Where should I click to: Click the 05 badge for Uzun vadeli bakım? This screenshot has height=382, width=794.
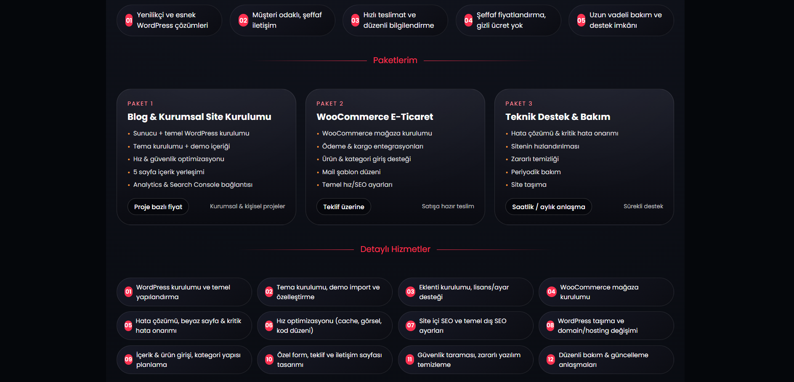(x=582, y=20)
